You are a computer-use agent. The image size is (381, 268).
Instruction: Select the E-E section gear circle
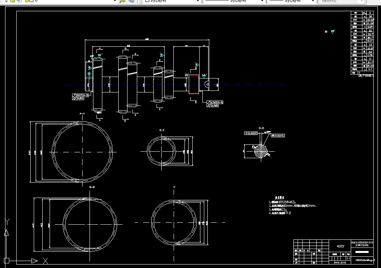tap(161, 151)
